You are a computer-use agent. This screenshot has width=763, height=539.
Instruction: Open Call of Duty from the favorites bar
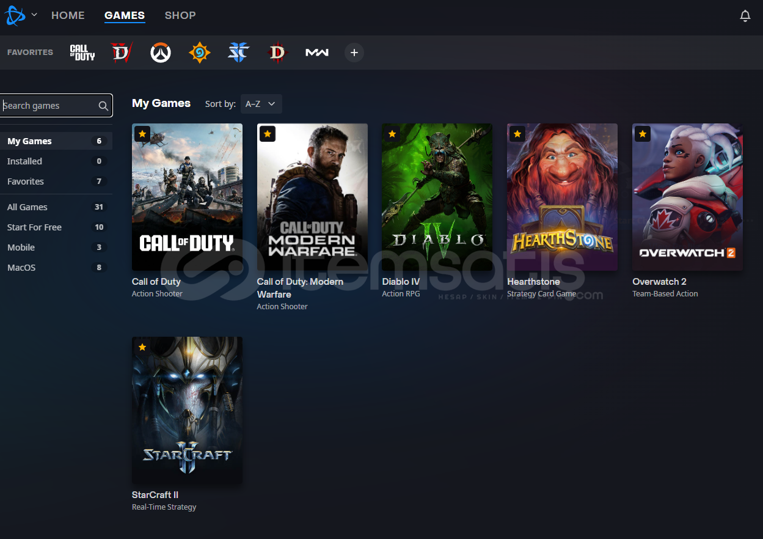pos(82,53)
